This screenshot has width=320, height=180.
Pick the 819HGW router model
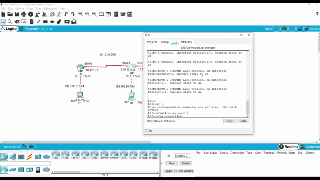114,155
